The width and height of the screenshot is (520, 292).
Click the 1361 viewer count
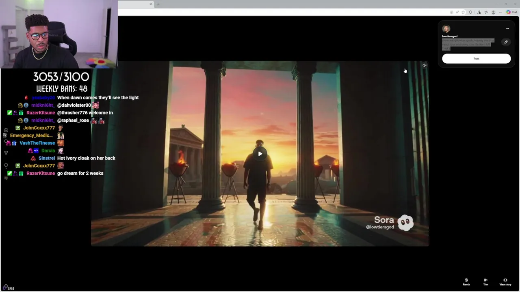coord(11,288)
